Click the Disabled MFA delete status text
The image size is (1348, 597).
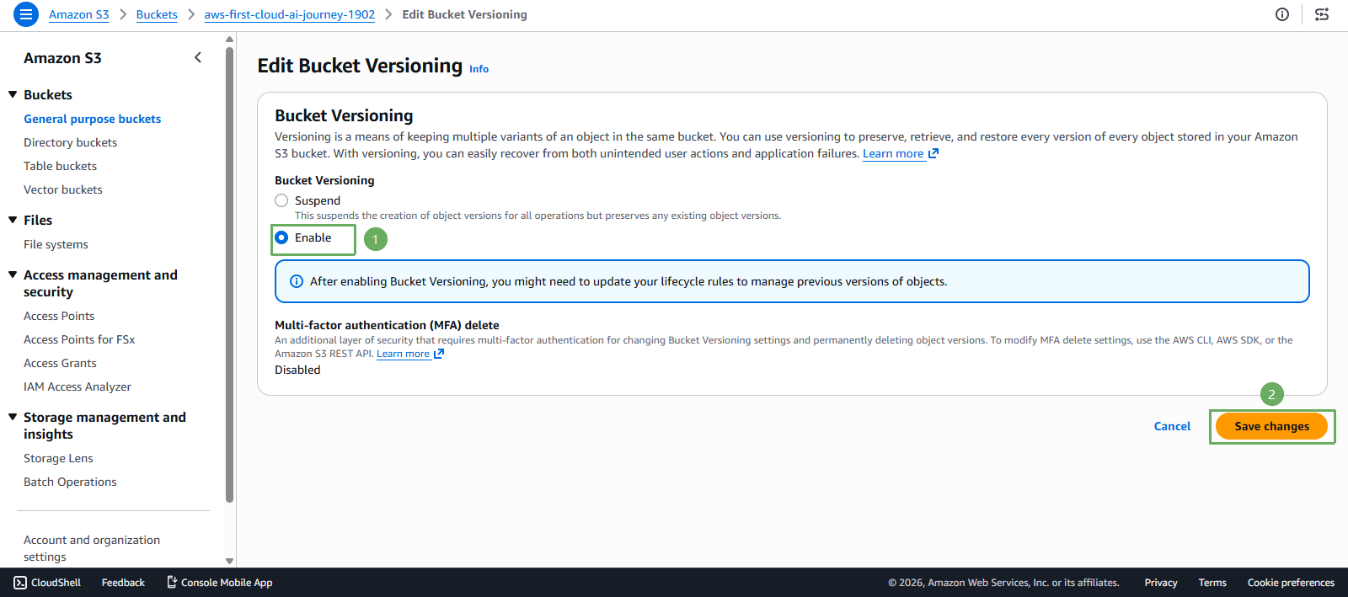pos(297,370)
